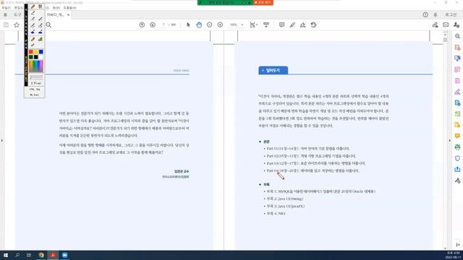Open the yellow Comment tool in right pane
The image size is (463, 260).
tap(457, 136)
